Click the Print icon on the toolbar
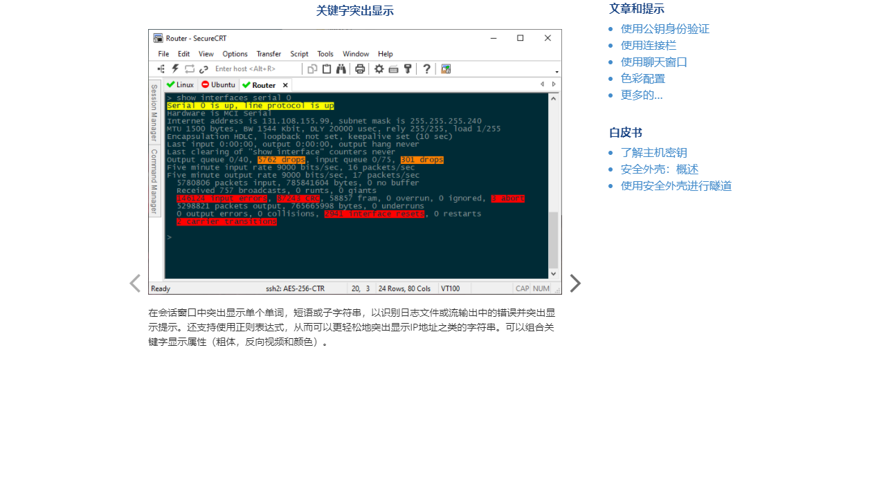The image size is (886, 498). click(359, 68)
